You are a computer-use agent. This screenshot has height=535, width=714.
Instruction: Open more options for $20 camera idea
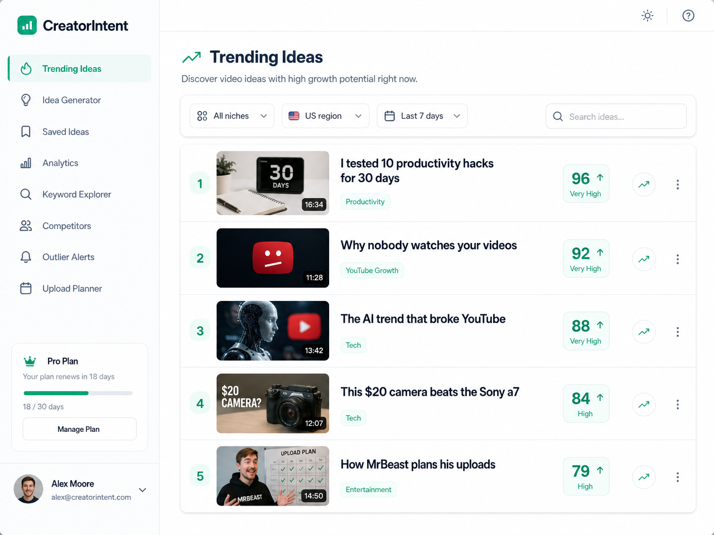click(678, 405)
